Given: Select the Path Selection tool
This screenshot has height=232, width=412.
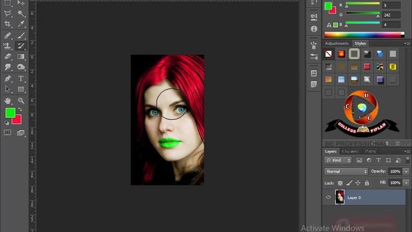Looking at the screenshot, I should tap(8, 89).
